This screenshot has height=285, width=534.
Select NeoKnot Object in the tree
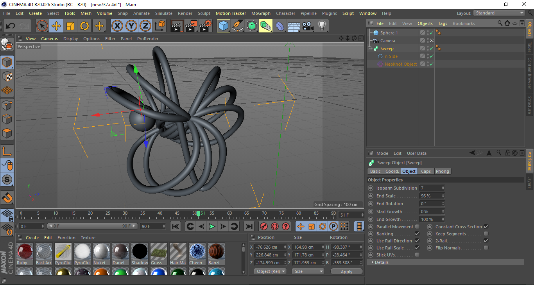tap(400, 64)
